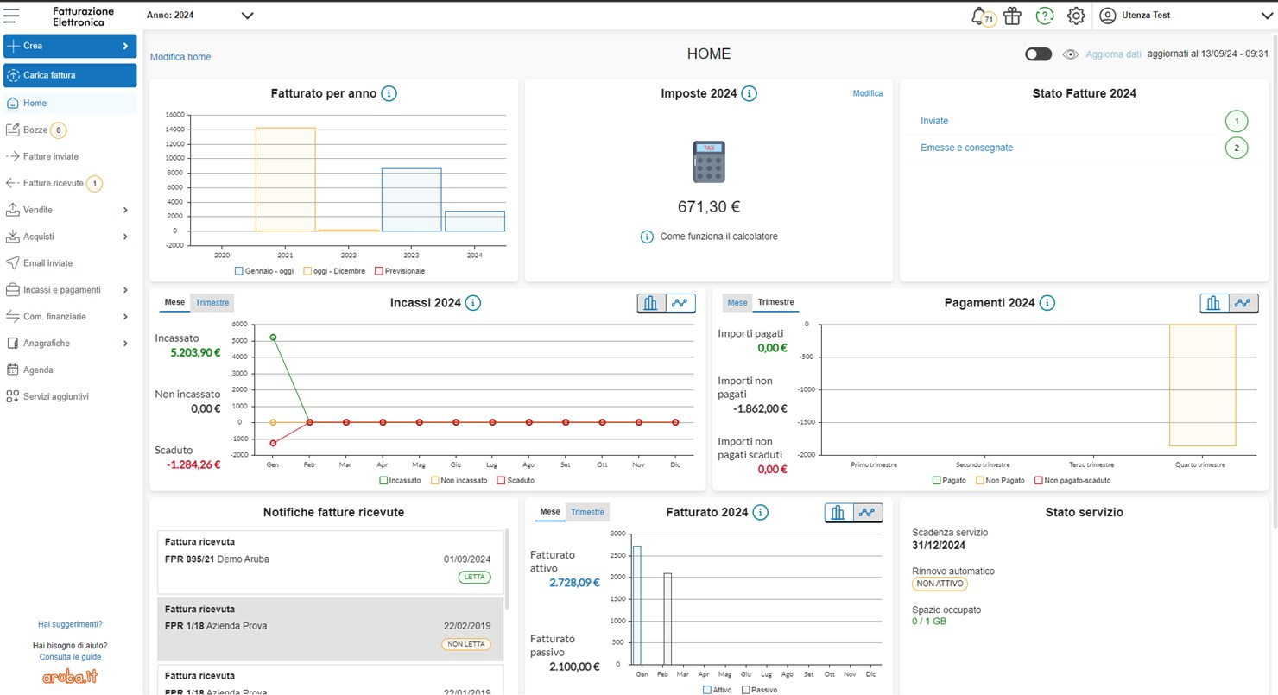Select Mese tab in Fatturato 2024
Image resolution: width=1278 pixels, height=695 pixels.
550,512
